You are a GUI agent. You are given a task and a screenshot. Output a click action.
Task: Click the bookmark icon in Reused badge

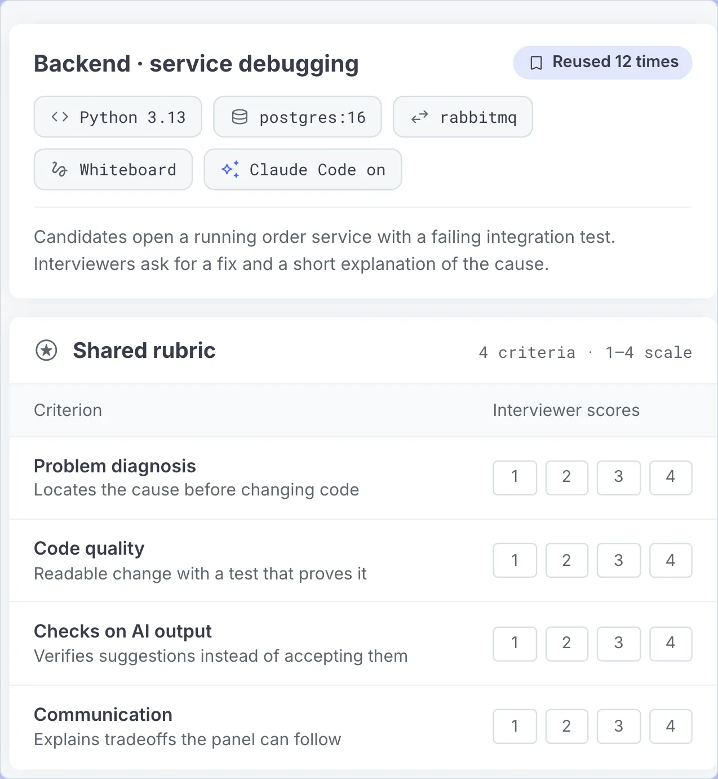coord(537,63)
